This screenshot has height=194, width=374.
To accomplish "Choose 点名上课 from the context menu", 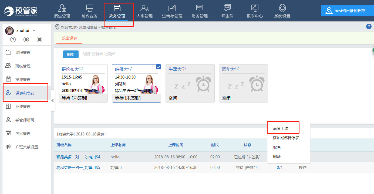I will point(281,128).
